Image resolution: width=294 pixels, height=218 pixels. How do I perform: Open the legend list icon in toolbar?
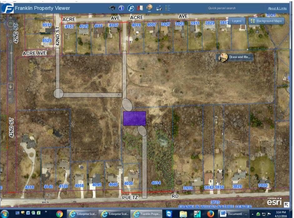[168, 8]
